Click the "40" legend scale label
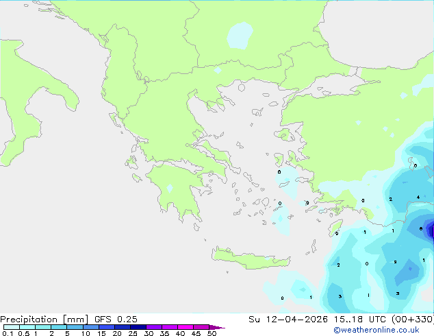 click(180, 333)
